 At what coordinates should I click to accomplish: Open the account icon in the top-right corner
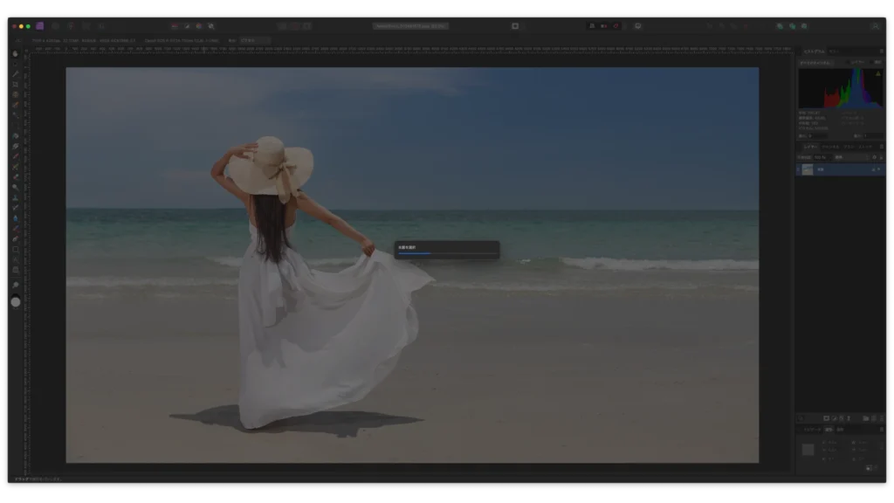click(x=875, y=26)
